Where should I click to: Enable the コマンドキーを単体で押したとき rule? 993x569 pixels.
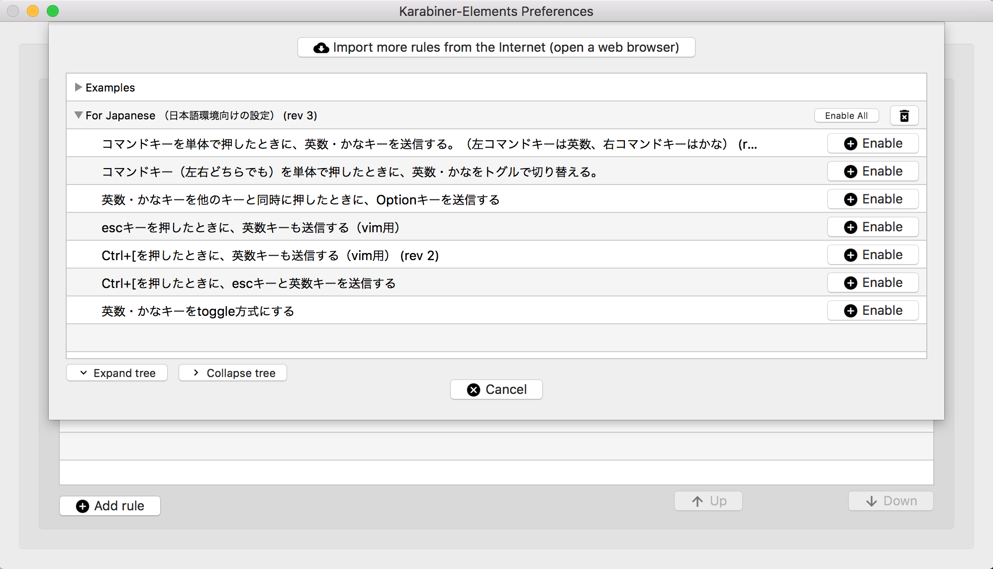873,143
